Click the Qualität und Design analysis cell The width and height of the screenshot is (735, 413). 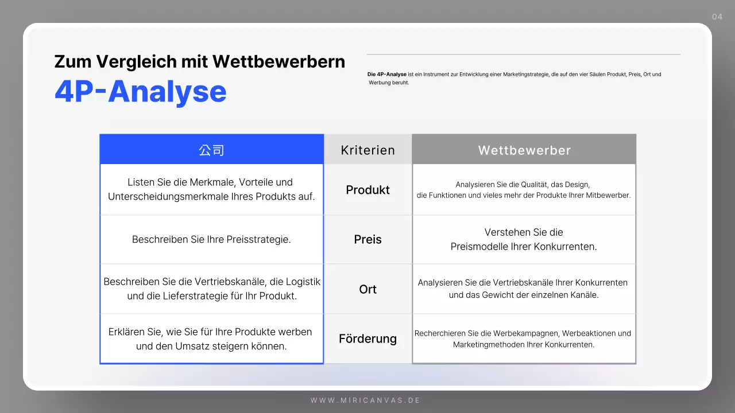[524, 189]
